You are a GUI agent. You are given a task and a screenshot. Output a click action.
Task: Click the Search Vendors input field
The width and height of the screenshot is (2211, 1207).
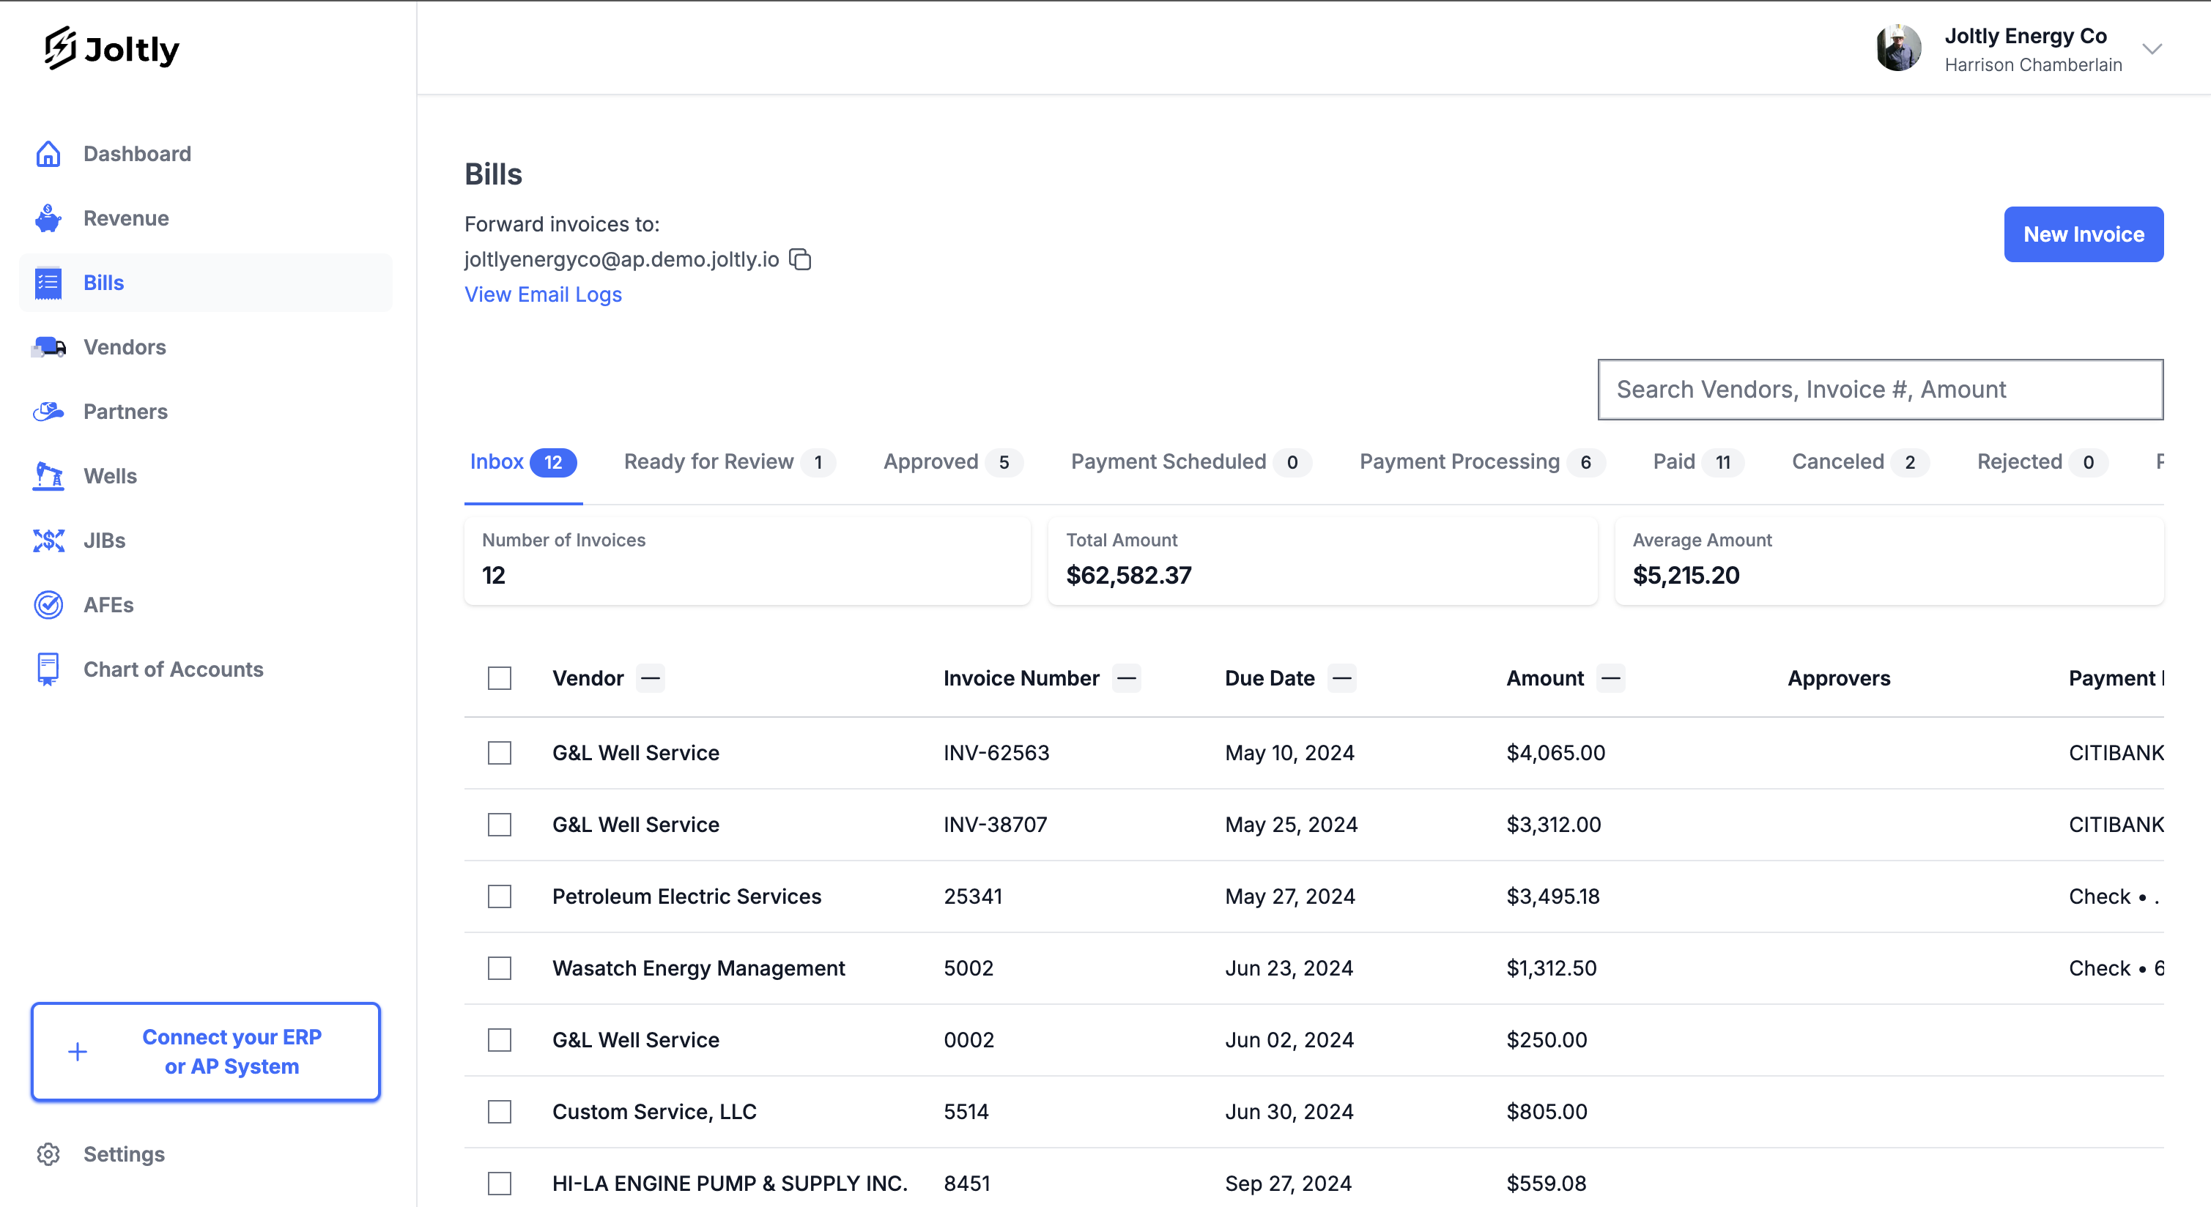pos(1880,390)
